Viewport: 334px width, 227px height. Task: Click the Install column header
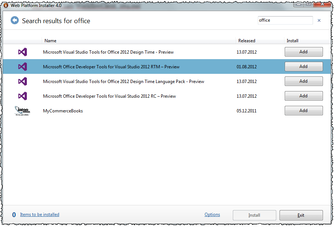tap(307, 41)
